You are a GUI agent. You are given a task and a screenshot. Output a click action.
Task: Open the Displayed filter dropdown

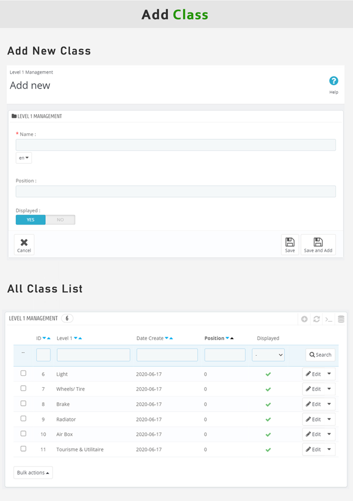[x=268, y=355]
